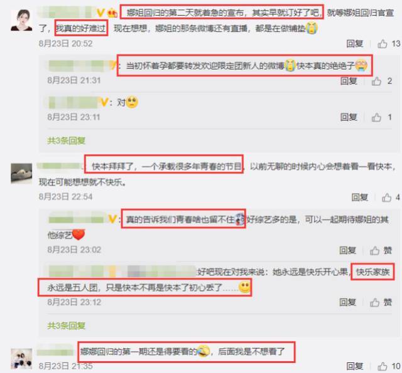This screenshot has height=373, width=402.
Task: Open the first commenter's woman portrait avatar
Action: pyautogui.click(x=21, y=20)
